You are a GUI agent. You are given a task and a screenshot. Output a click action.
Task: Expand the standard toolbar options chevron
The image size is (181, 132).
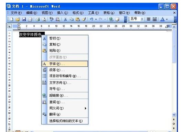coord(126,19)
